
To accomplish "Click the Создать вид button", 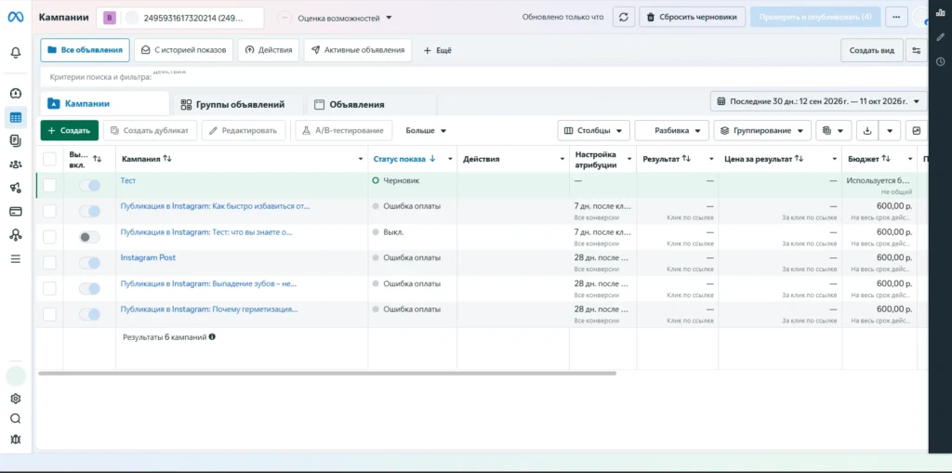I will pyautogui.click(x=871, y=50).
